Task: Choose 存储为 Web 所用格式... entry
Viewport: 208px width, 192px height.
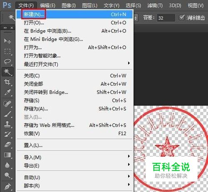Action: pos(75,125)
